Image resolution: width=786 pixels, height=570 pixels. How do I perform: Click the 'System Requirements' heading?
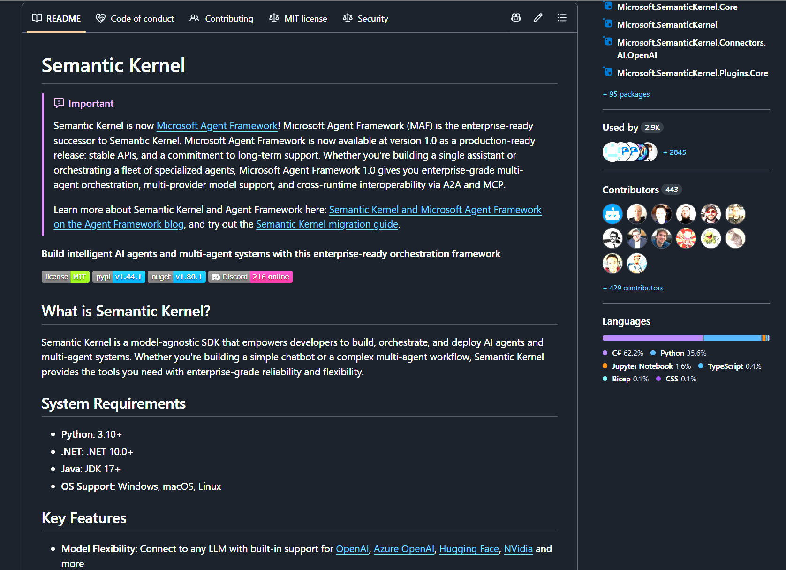pyautogui.click(x=114, y=404)
